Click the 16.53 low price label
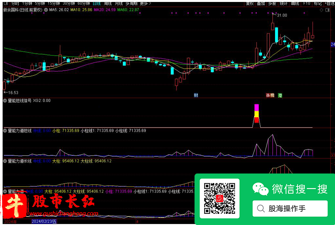335x225 pixels. tap(13, 93)
